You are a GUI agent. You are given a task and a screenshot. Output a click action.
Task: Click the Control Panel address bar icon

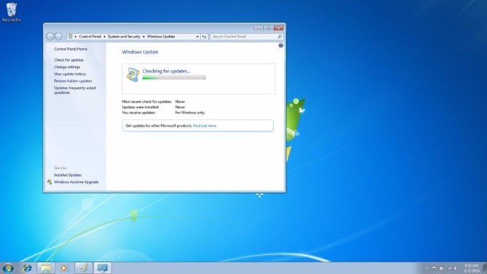[x=70, y=37]
